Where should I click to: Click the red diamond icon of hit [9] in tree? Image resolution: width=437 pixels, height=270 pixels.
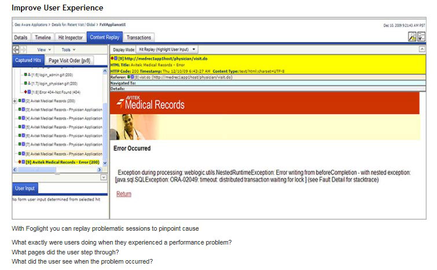point(20,162)
